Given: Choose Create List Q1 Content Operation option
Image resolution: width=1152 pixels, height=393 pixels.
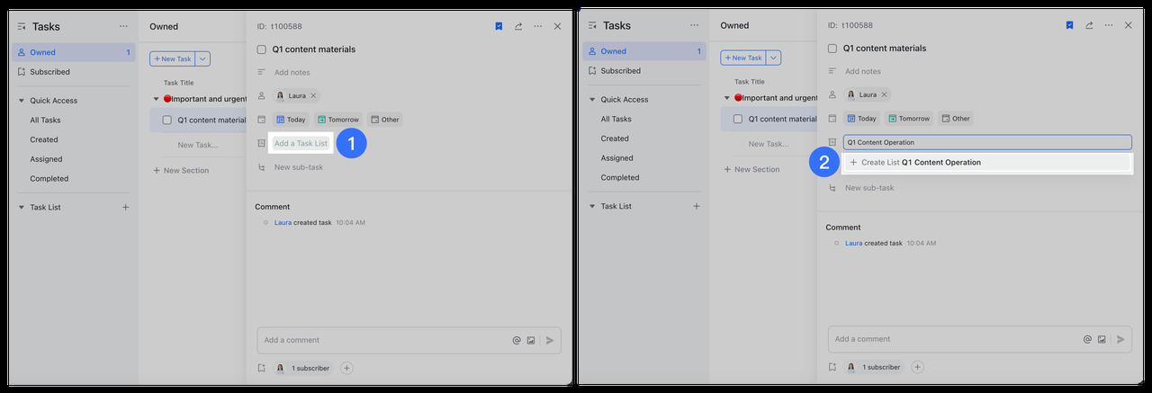Looking at the screenshot, I should [x=920, y=163].
